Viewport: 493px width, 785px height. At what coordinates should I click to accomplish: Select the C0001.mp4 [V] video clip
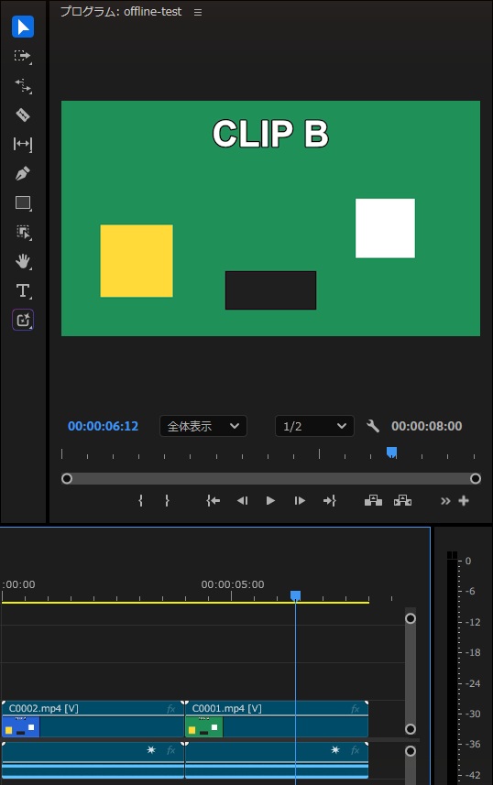pyautogui.click(x=277, y=719)
